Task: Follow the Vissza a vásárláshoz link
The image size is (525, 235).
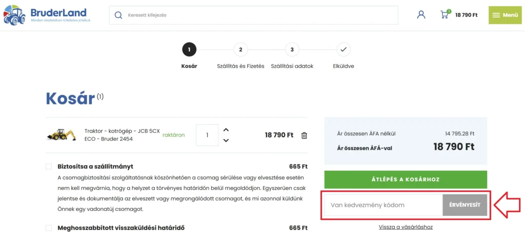Action: (406, 227)
